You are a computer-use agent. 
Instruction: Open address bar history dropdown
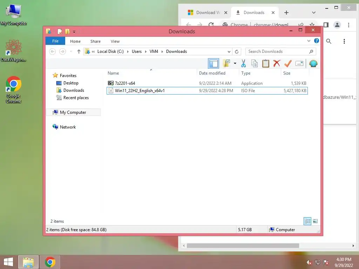pos(229,51)
